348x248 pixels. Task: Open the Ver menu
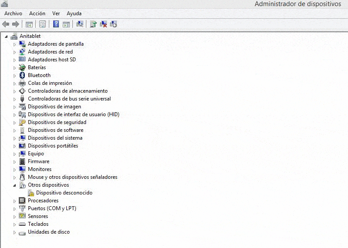(x=56, y=13)
